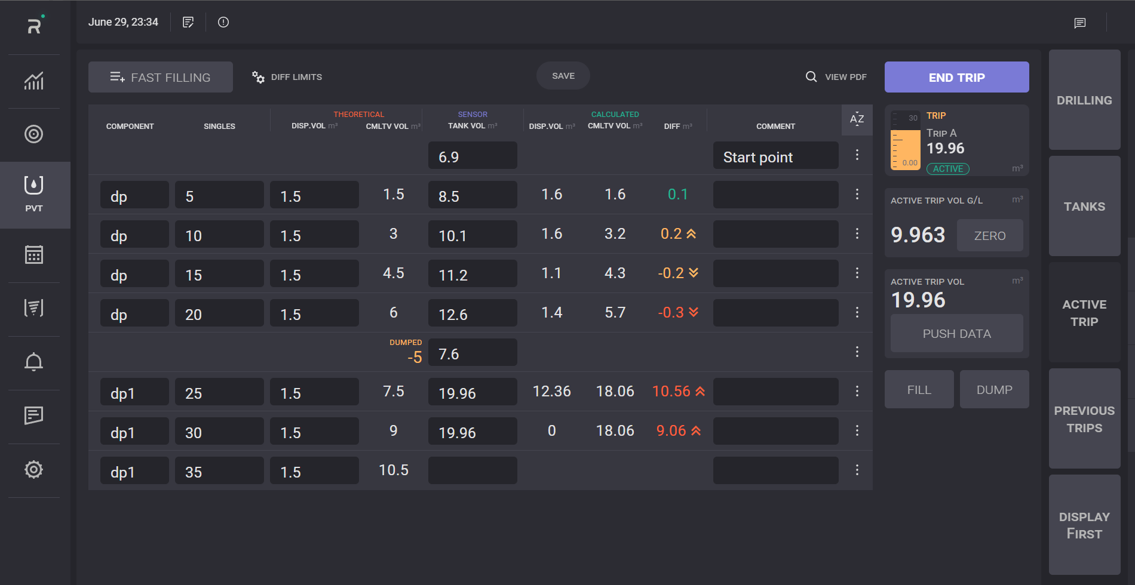Screen dimensions: 1135x585
Task: Click the empty tank vol field for dp1 35
Action: click(473, 471)
